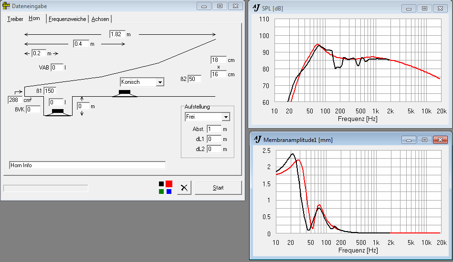Switch to the Treiber tab
Viewport: 453px width, 262px height.
click(x=15, y=19)
